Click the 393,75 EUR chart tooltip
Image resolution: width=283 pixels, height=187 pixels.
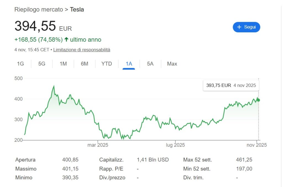[x=231, y=85]
